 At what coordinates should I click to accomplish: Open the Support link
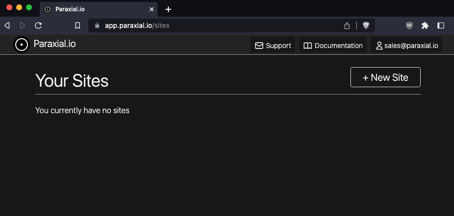click(273, 46)
